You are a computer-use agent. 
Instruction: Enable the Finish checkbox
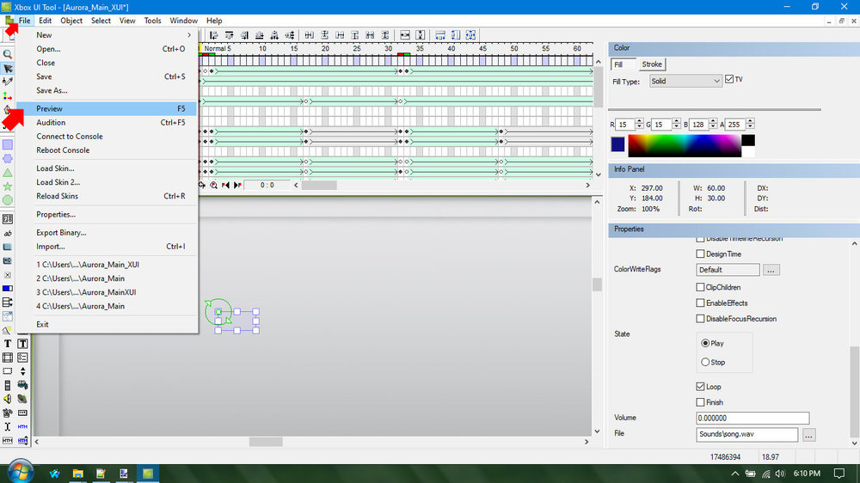pyautogui.click(x=700, y=402)
